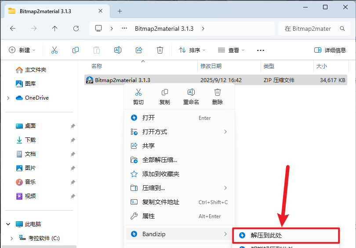Click 剪切 in the context menu
356x248 pixels.
[x=138, y=97]
